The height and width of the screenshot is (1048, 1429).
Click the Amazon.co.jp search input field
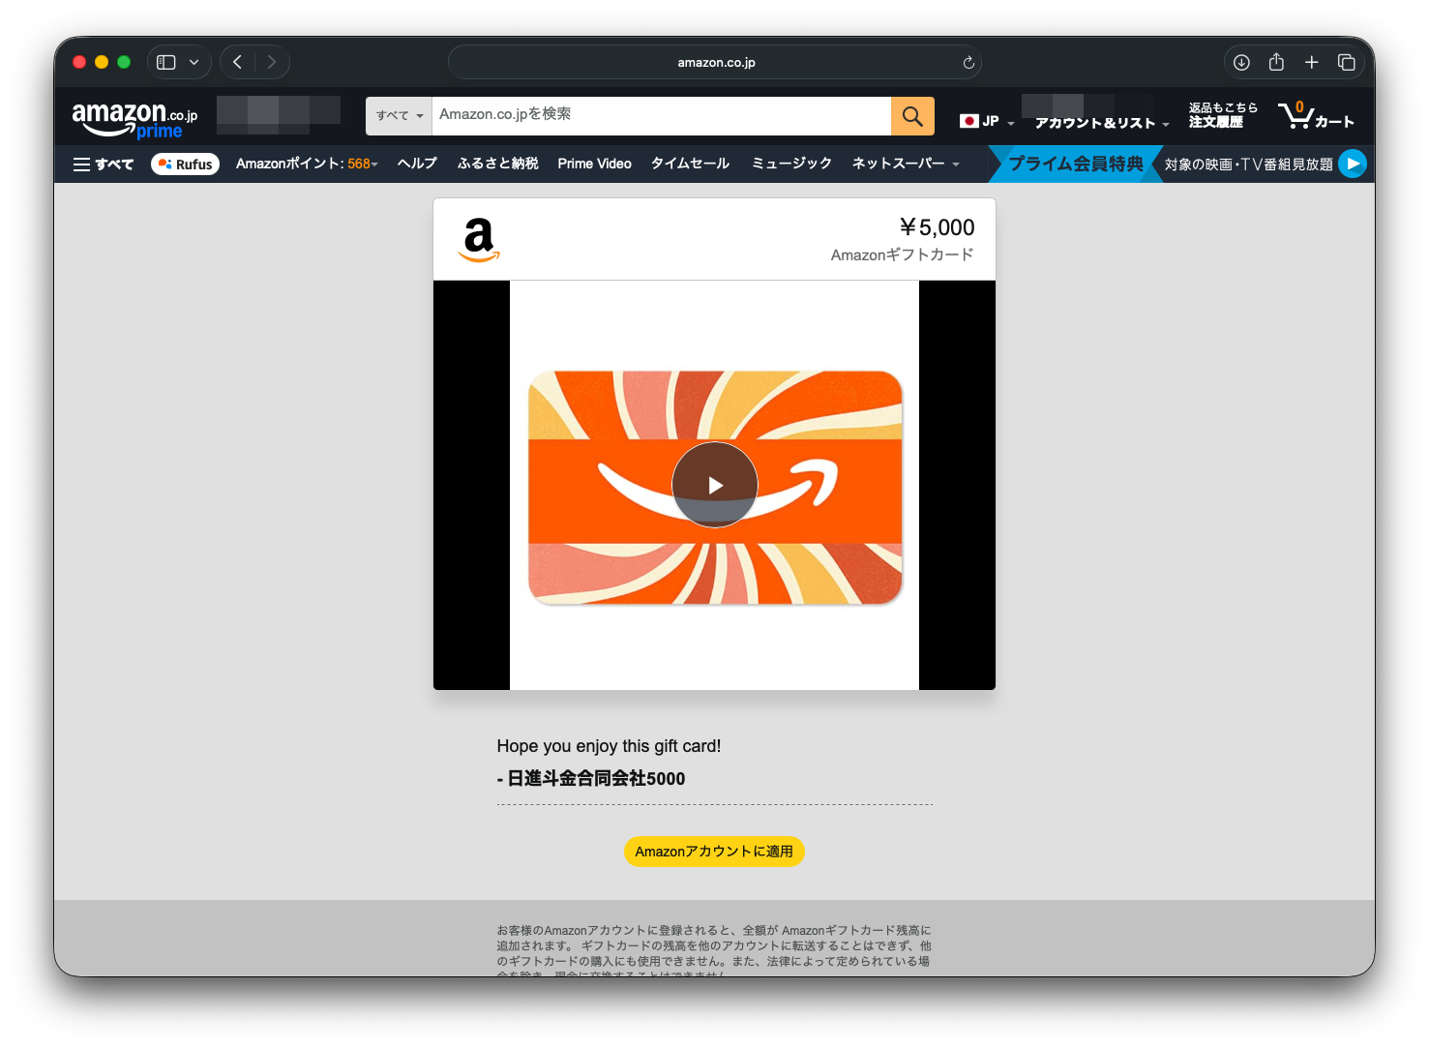(661, 115)
